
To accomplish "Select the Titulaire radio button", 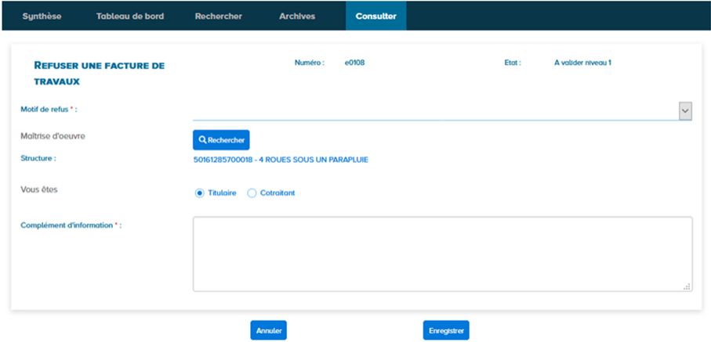I will tap(199, 193).
